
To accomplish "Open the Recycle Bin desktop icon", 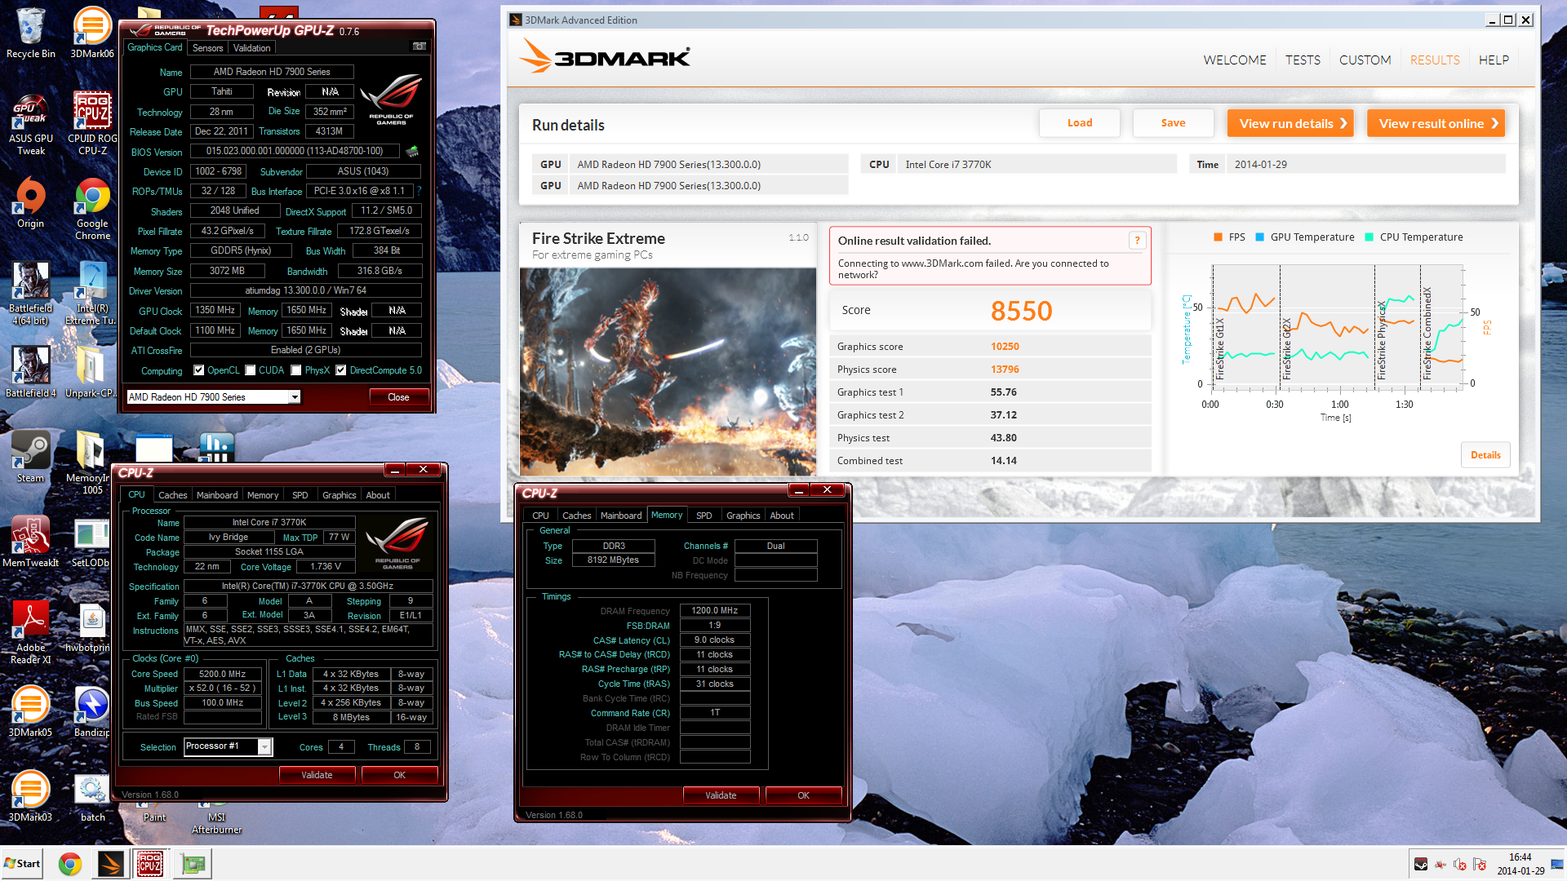I will [x=31, y=33].
